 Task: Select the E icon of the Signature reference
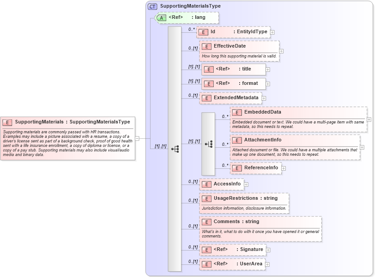tap(206, 249)
